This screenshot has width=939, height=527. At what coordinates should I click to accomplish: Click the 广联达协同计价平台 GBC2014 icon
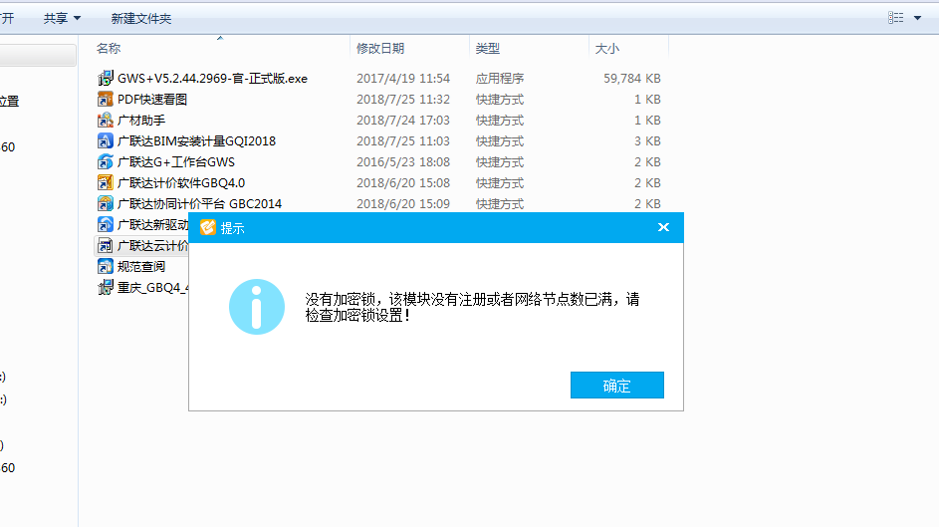click(105, 203)
